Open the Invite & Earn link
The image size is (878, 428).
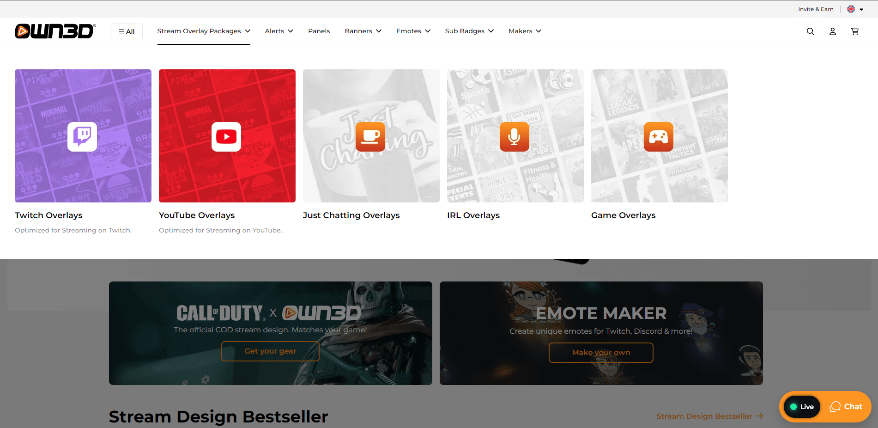pyautogui.click(x=816, y=9)
